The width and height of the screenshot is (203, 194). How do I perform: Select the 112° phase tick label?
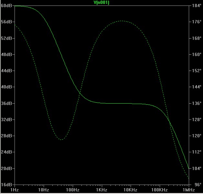196,152
